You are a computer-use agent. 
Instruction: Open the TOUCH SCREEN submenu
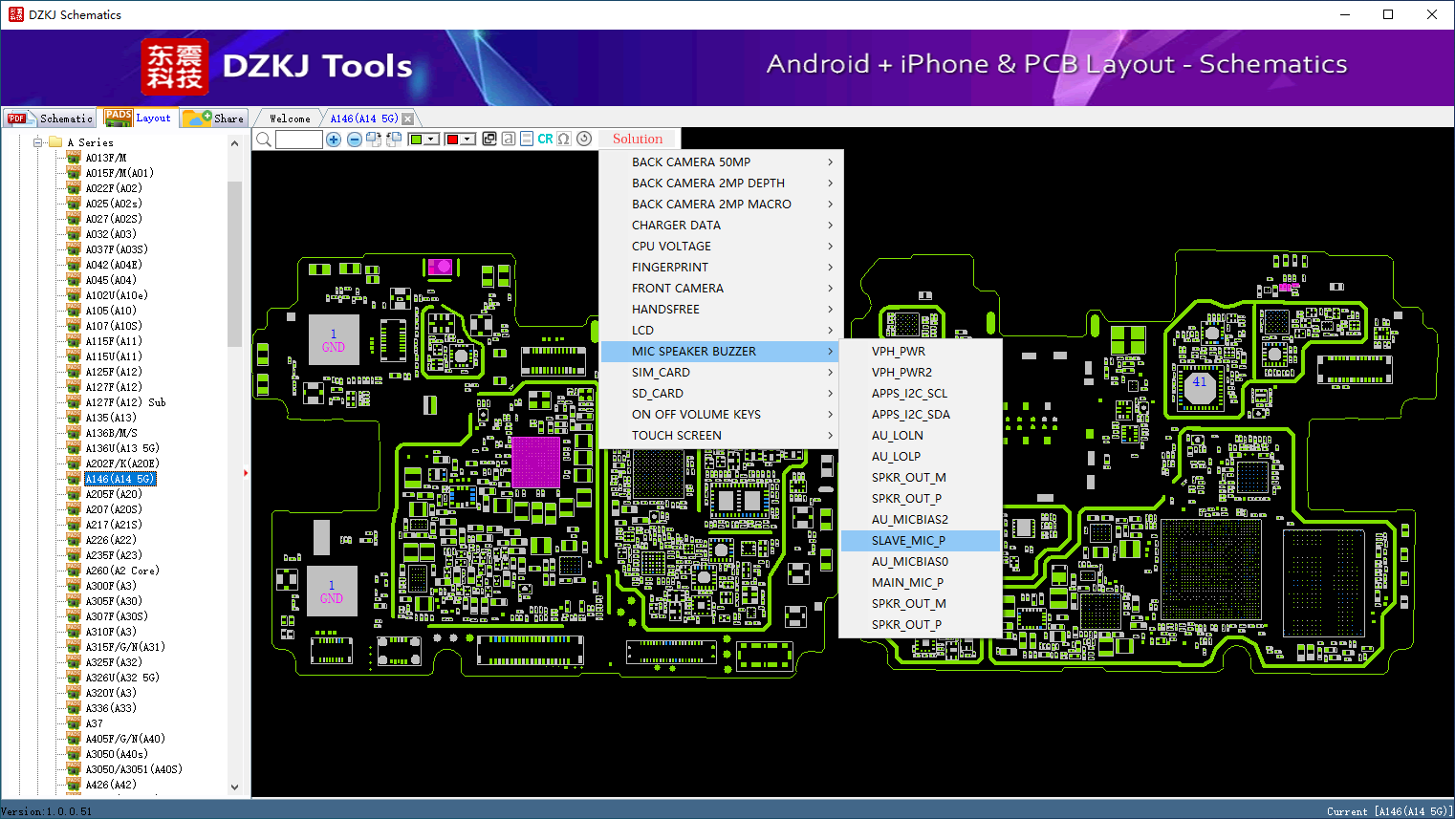pos(722,435)
